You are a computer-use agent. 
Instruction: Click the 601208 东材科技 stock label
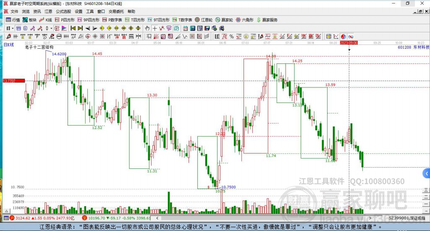tap(413, 47)
